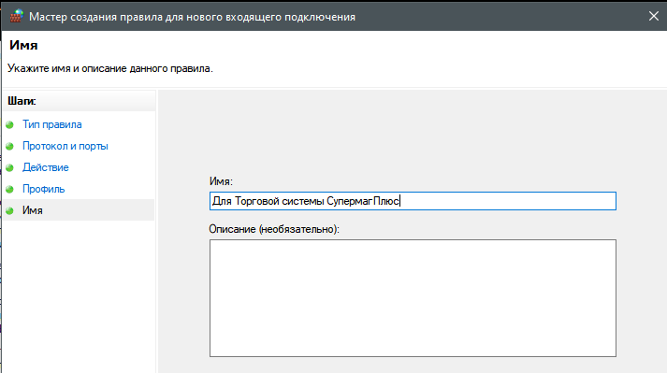The height and width of the screenshot is (373, 667).
Task: Click the Имя: field label
Action: 221,181
